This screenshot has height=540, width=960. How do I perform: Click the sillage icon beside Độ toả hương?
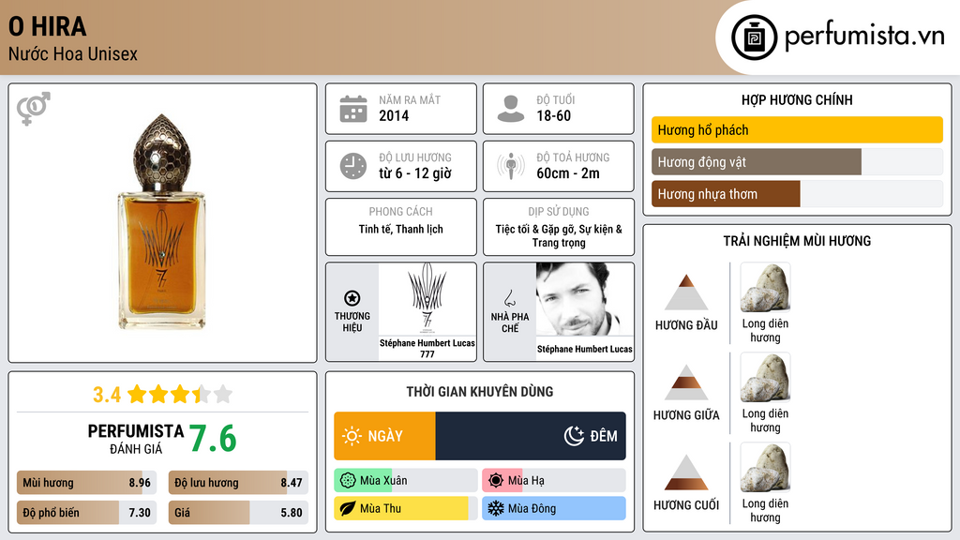511,166
